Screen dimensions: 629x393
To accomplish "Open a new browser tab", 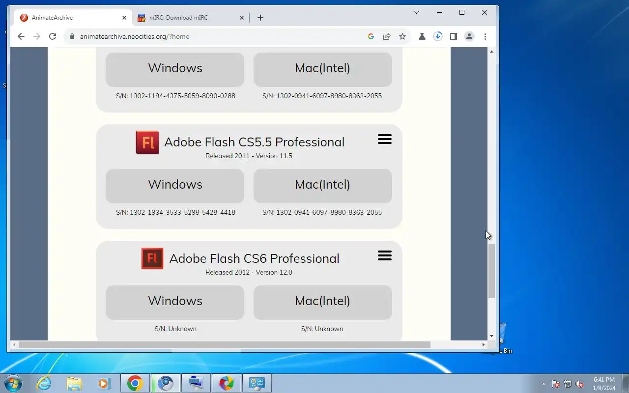I will coord(260,18).
